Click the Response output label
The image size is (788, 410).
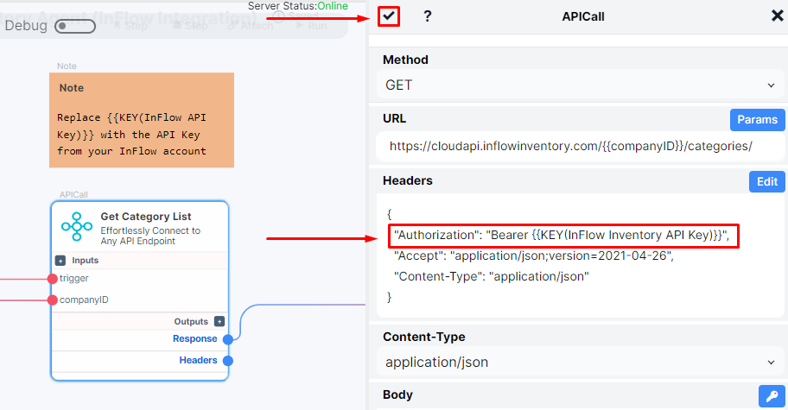click(195, 338)
